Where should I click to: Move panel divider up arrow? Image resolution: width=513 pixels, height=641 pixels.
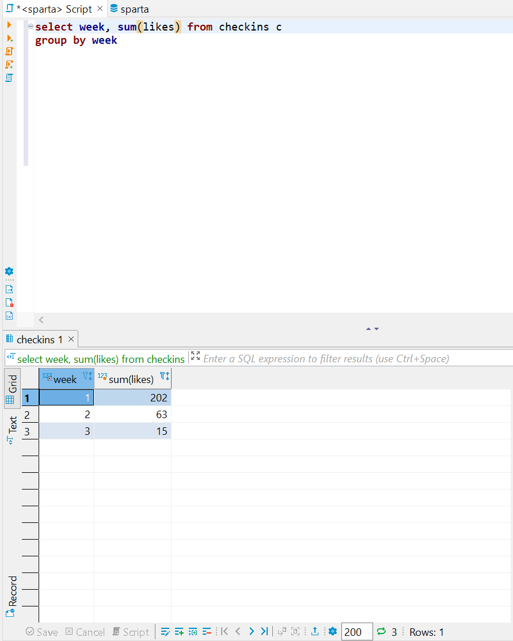pos(368,329)
